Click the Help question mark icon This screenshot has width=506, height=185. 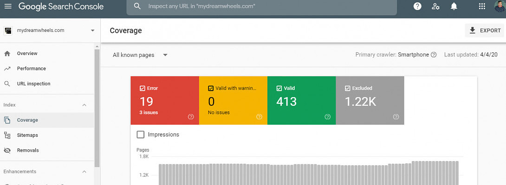tap(417, 6)
